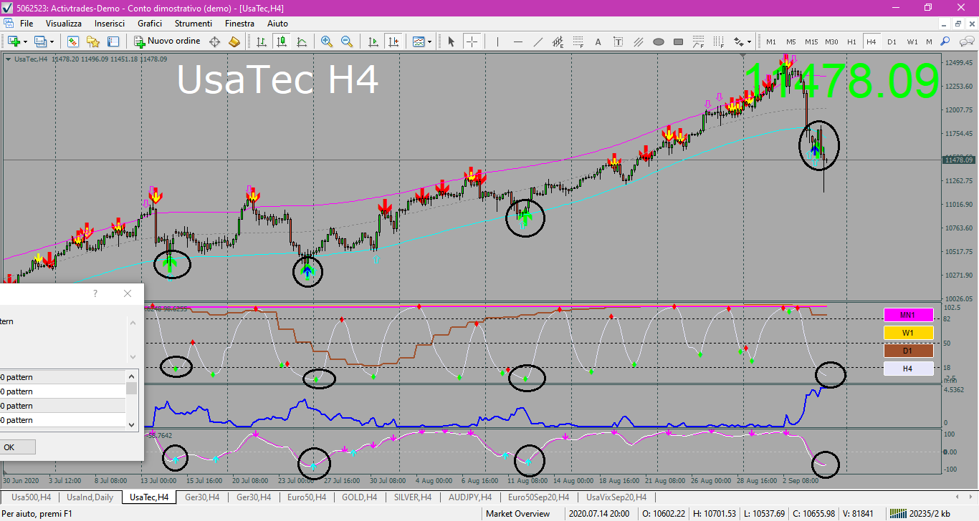The width and height of the screenshot is (979, 521).
Task: Expand the arrows objects dropdown
Action: [750, 42]
